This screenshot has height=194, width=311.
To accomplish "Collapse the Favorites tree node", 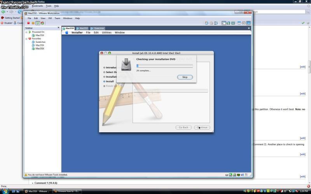I will click(x=26, y=39).
